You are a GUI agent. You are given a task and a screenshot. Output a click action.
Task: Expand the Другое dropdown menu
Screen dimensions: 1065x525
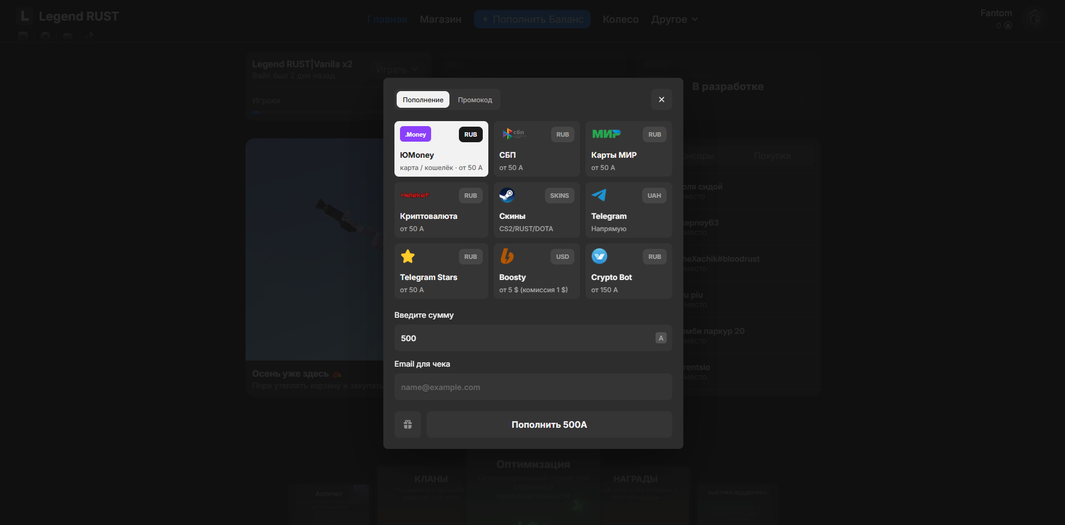pyautogui.click(x=674, y=19)
